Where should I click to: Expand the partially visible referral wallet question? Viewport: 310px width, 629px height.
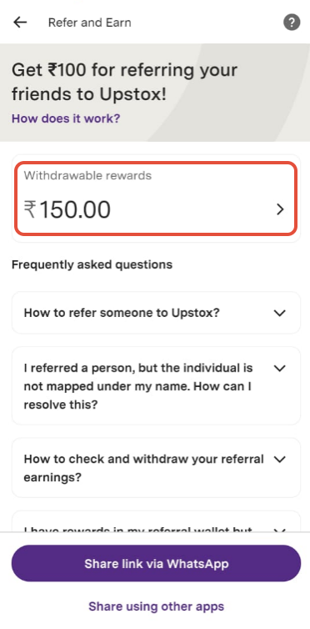point(156,521)
